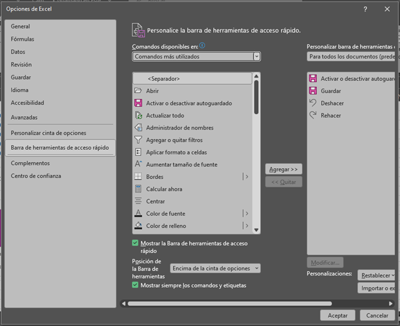Select Barra de herramientas de acceso rápido
This screenshot has height=326, width=400.
point(60,147)
